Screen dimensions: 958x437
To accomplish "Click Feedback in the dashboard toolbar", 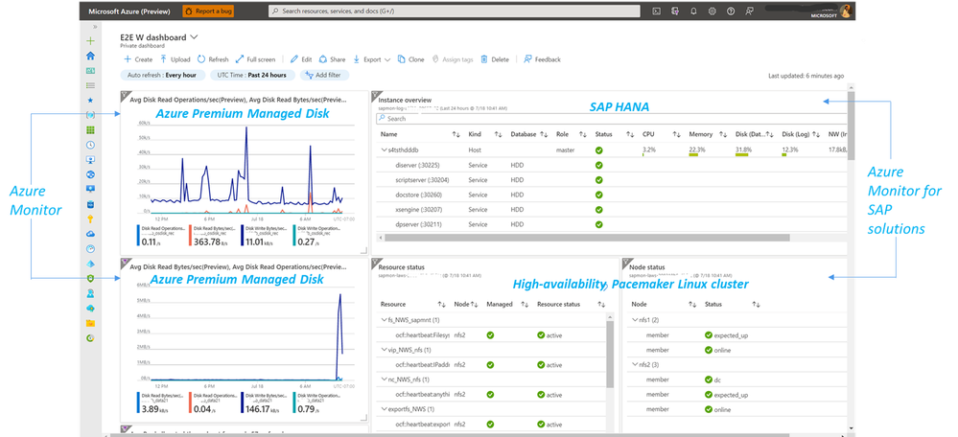I will coord(542,59).
